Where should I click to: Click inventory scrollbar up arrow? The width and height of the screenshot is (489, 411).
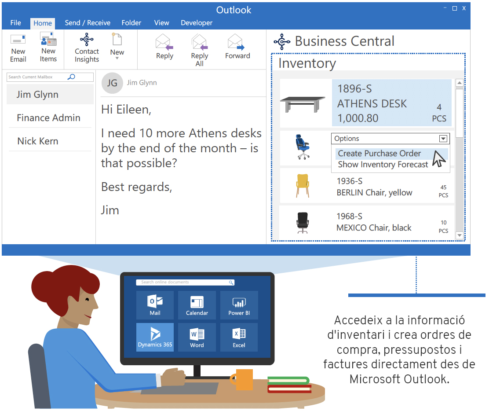[x=460, y=83]
